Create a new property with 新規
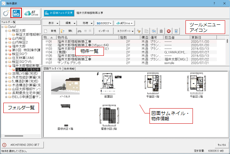This screenshot has width=230, height=154. 51,31
